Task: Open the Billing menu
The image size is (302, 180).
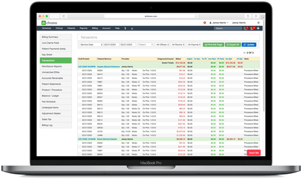Action: (95, 28)
